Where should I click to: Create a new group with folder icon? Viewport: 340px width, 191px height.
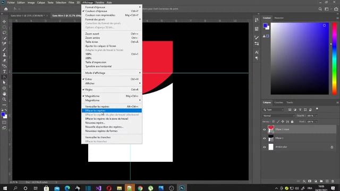click(x=321, y=181)
